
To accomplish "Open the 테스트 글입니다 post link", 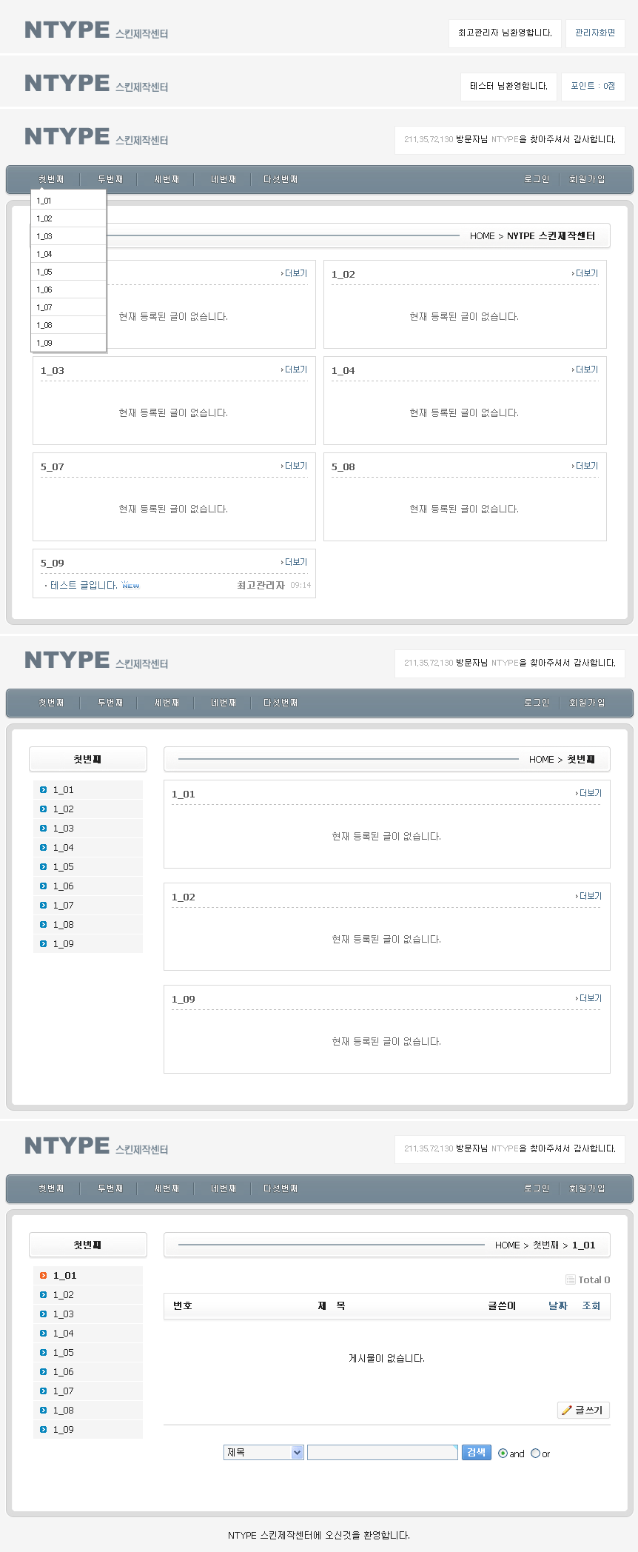I will [x=84, y=585].
